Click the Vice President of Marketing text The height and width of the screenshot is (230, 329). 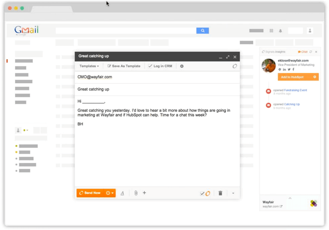[296, 65]
